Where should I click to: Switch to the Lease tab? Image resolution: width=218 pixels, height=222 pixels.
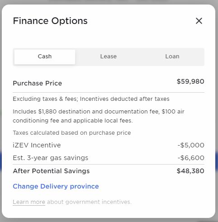109,57
